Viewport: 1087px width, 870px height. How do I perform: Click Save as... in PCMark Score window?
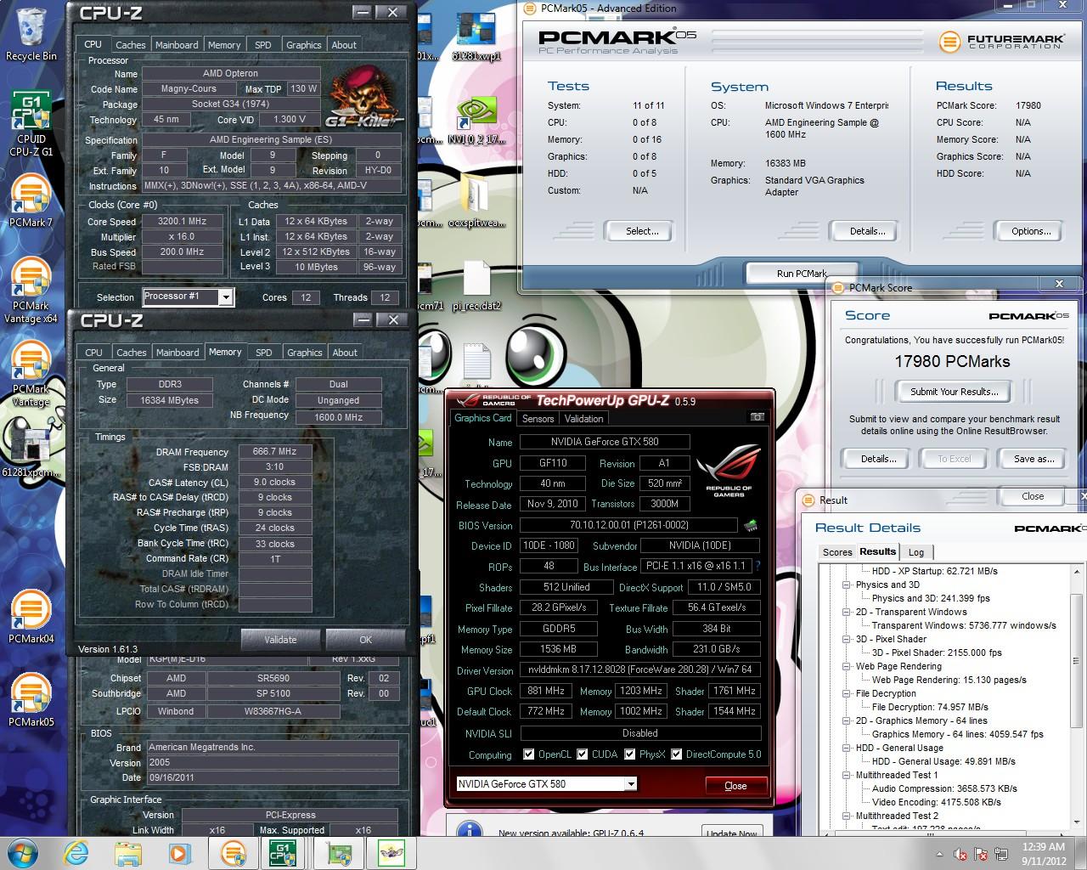click(1033, 459)
